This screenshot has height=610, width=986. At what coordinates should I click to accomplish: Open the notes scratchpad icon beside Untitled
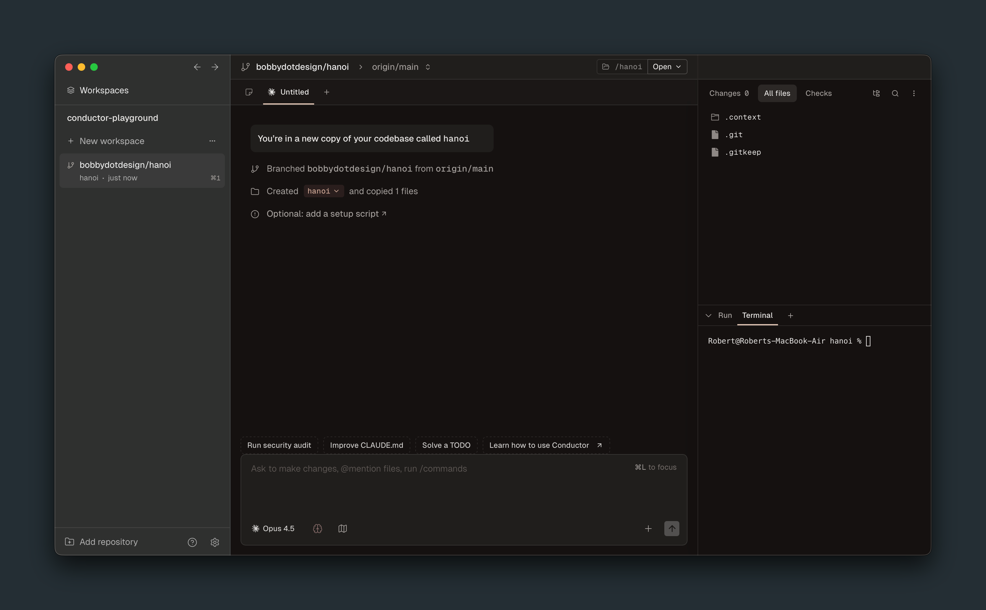click(249, 92)
